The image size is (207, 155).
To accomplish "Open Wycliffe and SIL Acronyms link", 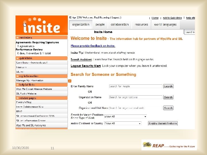I will [x=42, y=125].
